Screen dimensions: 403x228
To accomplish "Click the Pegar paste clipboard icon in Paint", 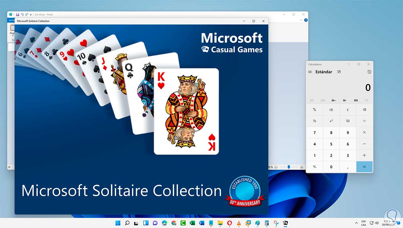I will (x=12, y=28).
